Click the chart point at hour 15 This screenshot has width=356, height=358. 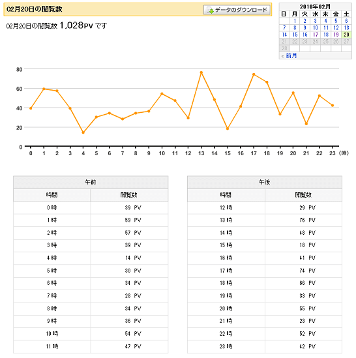[x=228, y=128]
